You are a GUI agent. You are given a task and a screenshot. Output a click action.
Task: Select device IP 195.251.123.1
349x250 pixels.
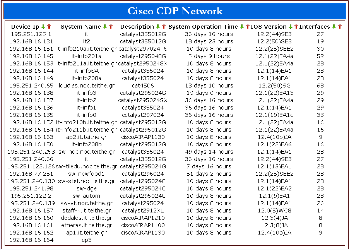point(31,34)
